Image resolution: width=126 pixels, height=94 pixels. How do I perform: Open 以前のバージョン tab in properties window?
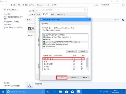point(61,14)
